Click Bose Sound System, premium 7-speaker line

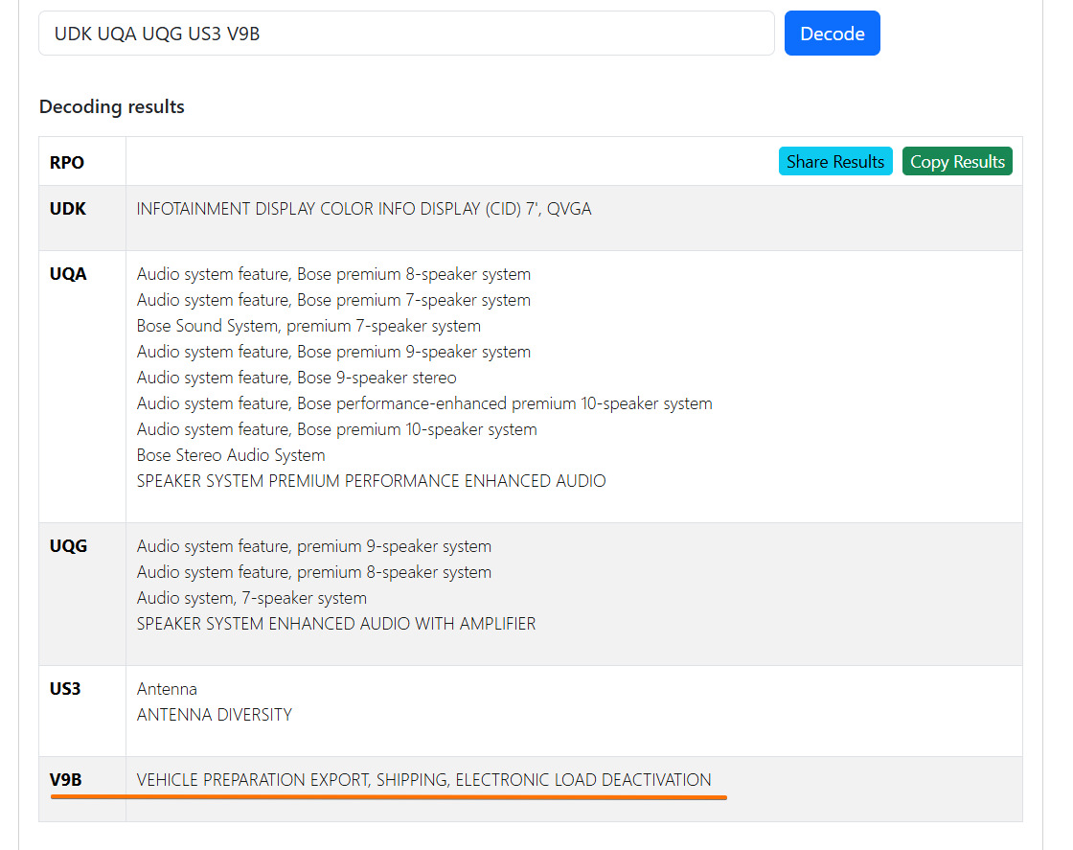point(308,327)
